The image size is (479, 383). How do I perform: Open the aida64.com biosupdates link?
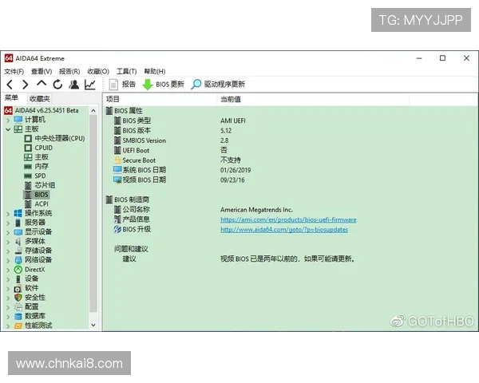click(x=284, y=229)
